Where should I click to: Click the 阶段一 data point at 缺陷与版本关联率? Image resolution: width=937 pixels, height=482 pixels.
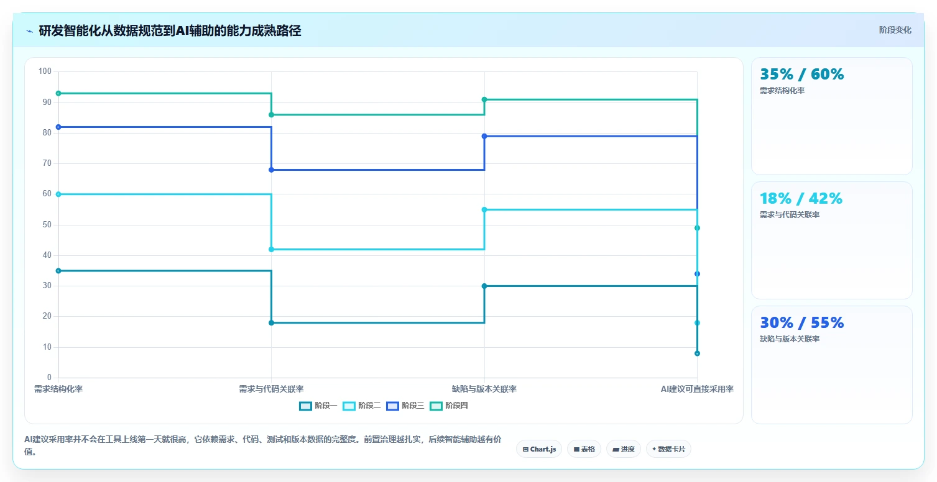[484, 286]
